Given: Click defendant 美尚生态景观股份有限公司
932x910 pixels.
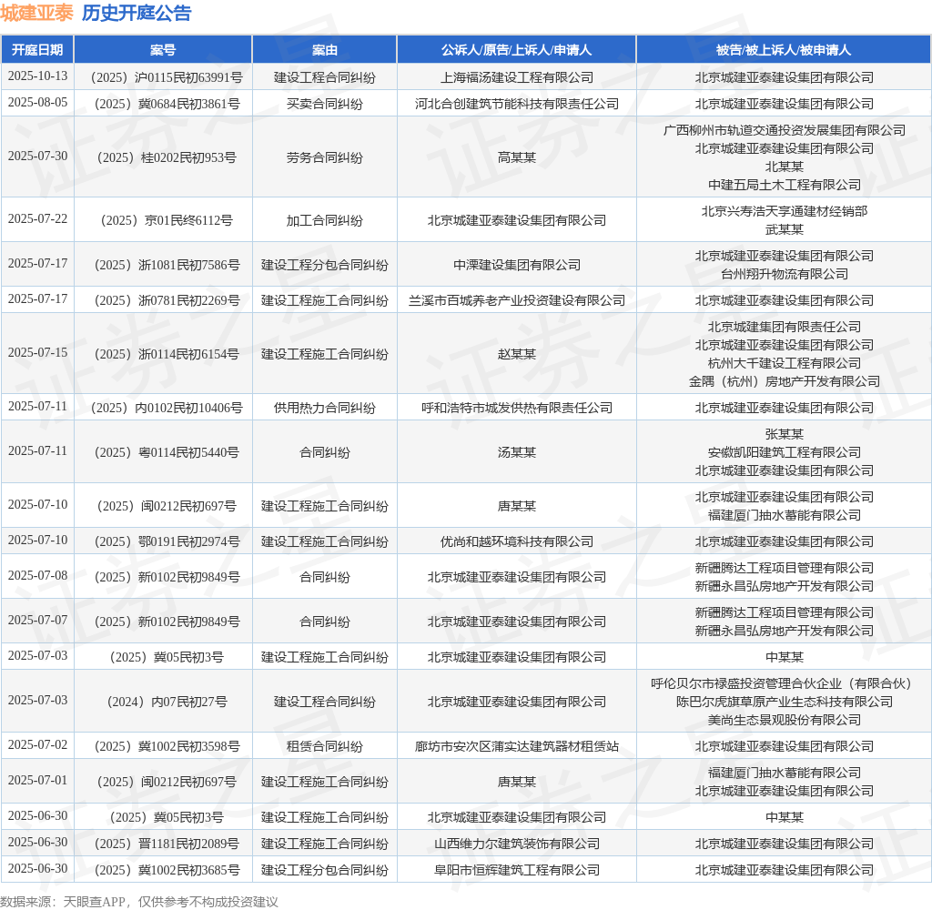Looking at the screenshot, I should (x=784, y=720).
